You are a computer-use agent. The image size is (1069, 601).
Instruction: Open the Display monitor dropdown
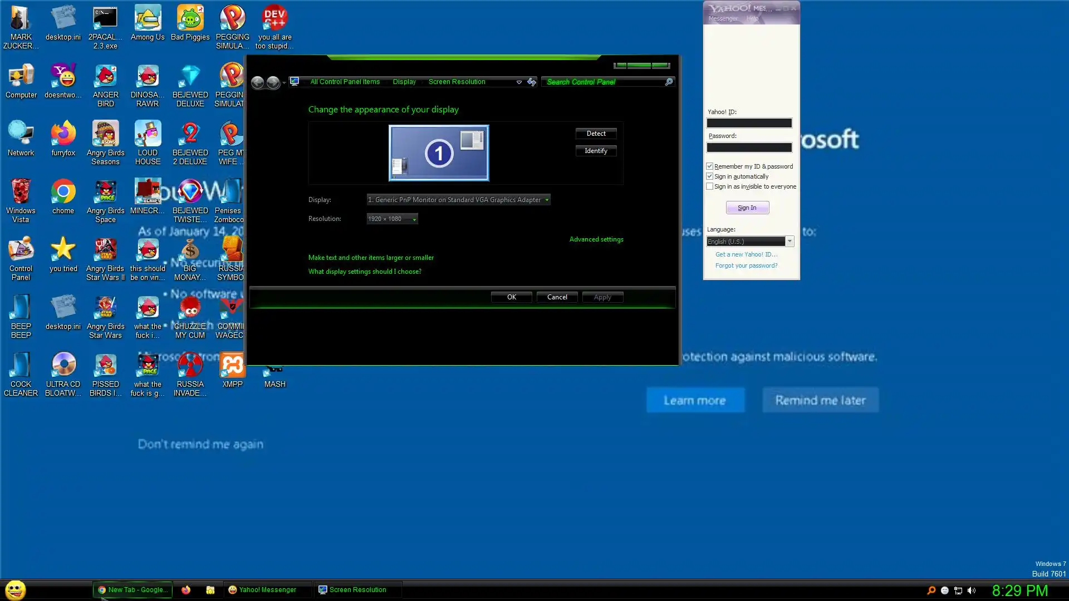(458, 200)
